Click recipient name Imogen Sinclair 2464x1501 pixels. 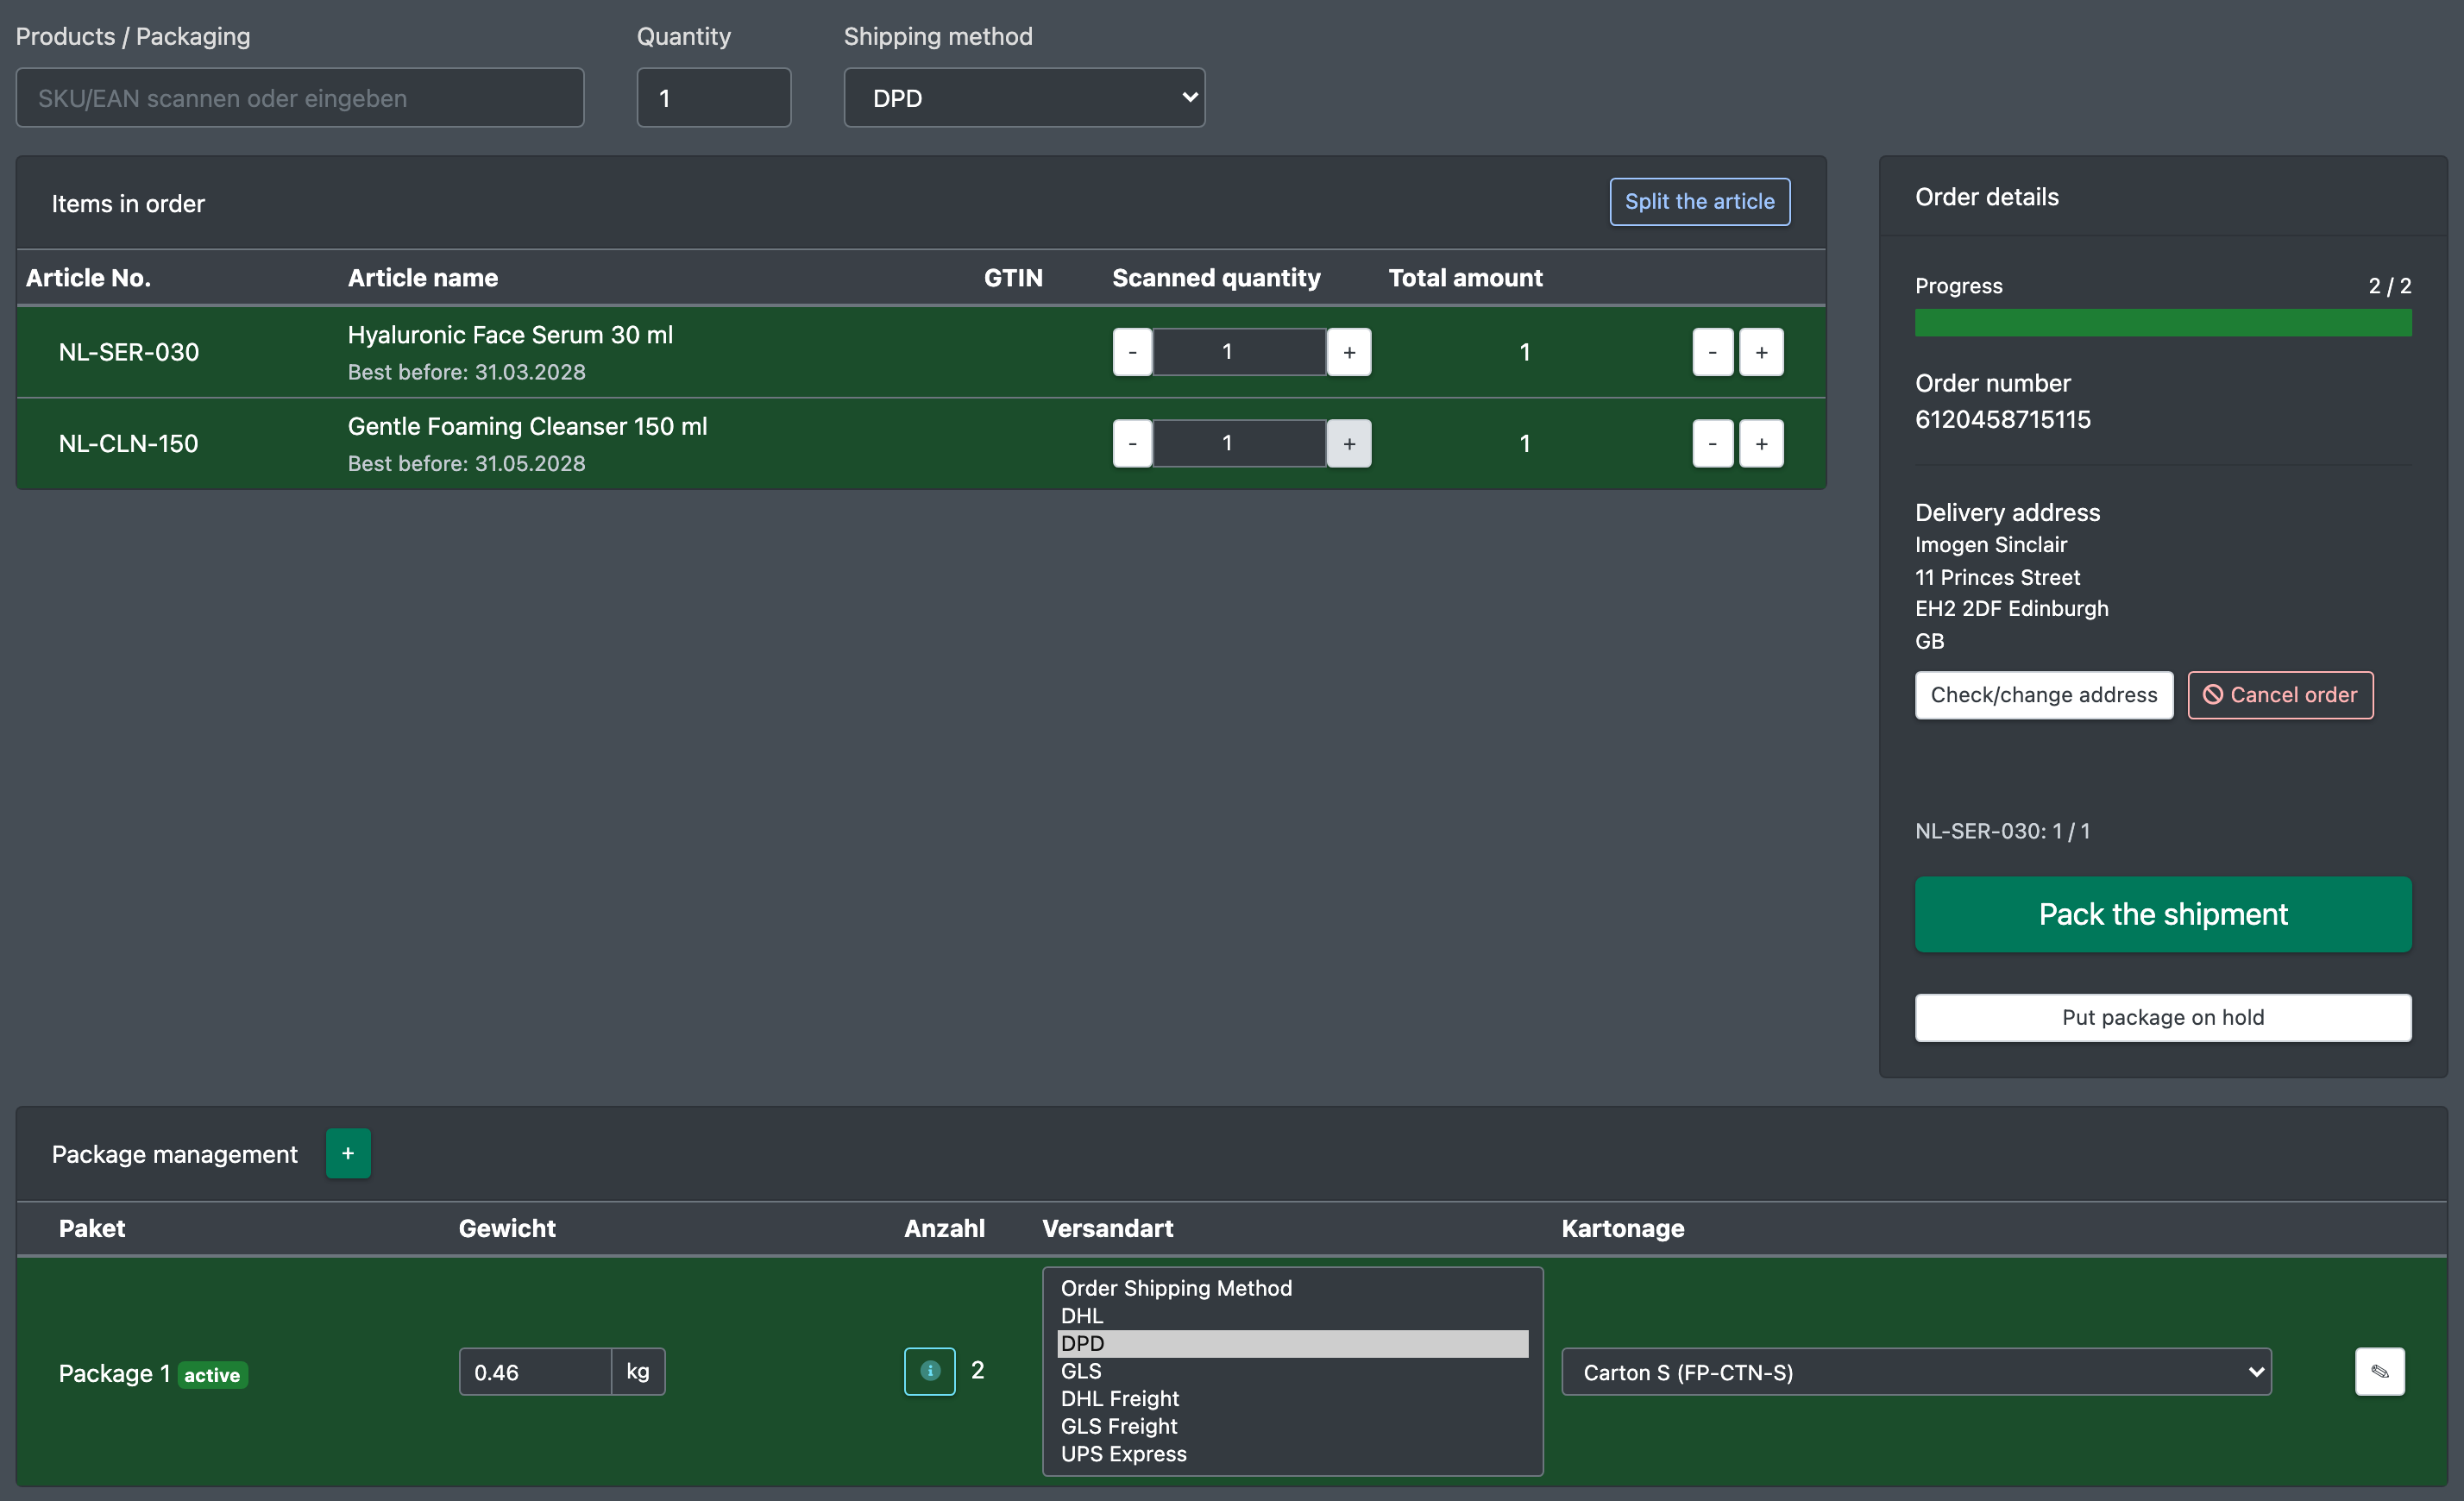1990,545
